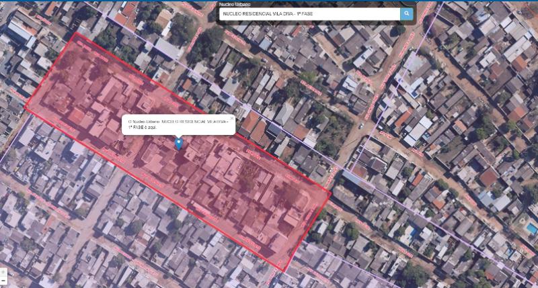This screenshot has width=538, height=288.
Task: Click the rightmost corner of the red boundary
Action: [331, 193]
